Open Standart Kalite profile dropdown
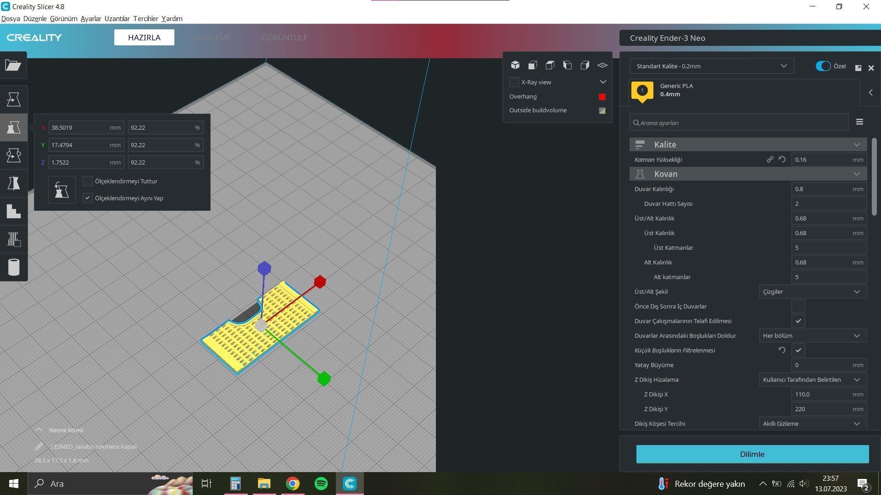 point(711,66)
